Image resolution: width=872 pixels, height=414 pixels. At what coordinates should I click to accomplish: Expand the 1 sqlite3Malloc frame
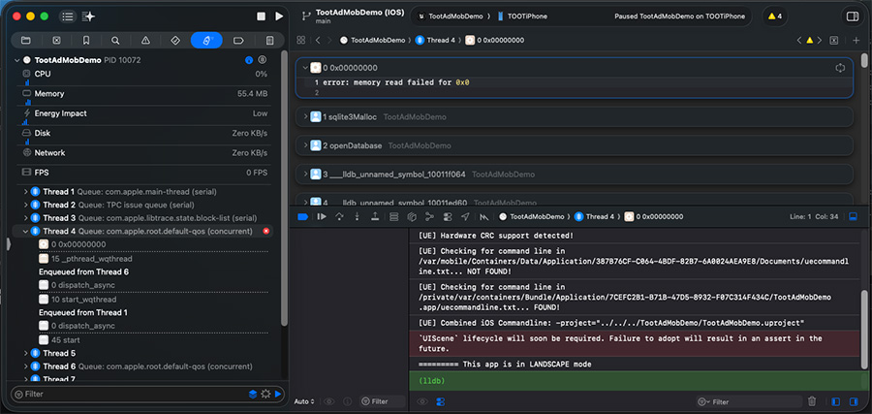[305, 117]
